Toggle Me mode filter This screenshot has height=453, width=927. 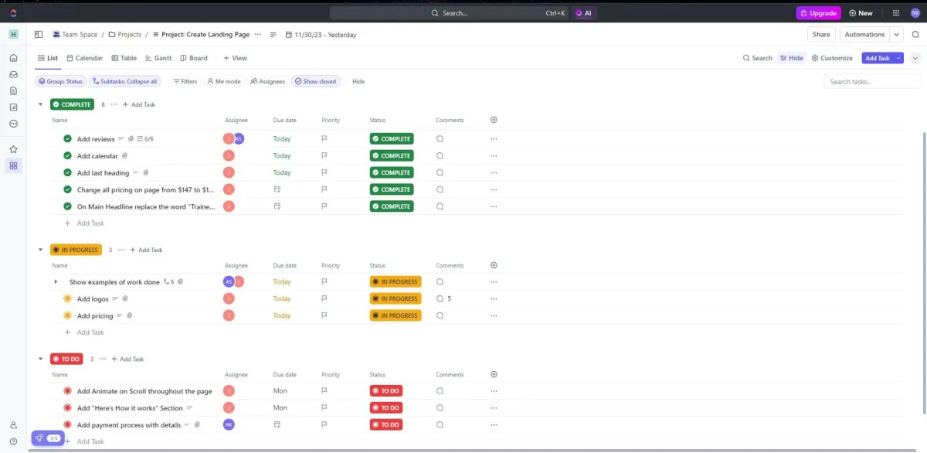[223, 81]
